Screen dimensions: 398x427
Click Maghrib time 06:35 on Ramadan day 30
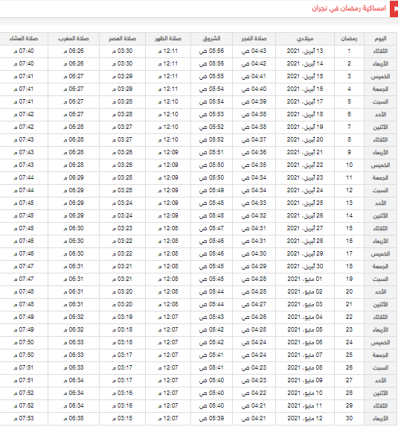74,418
